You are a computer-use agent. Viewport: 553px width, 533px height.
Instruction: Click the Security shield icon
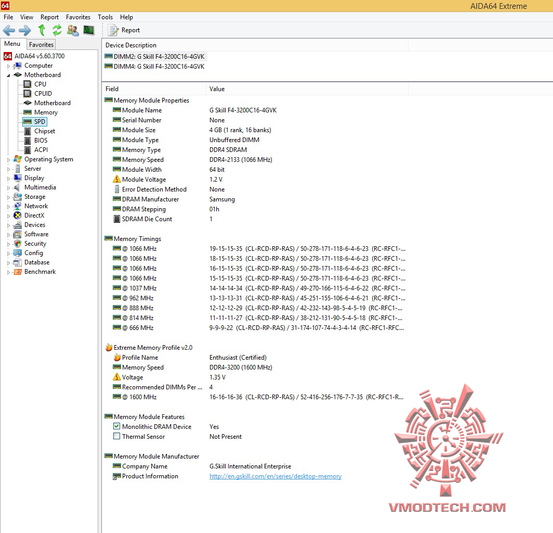point(18,244)
